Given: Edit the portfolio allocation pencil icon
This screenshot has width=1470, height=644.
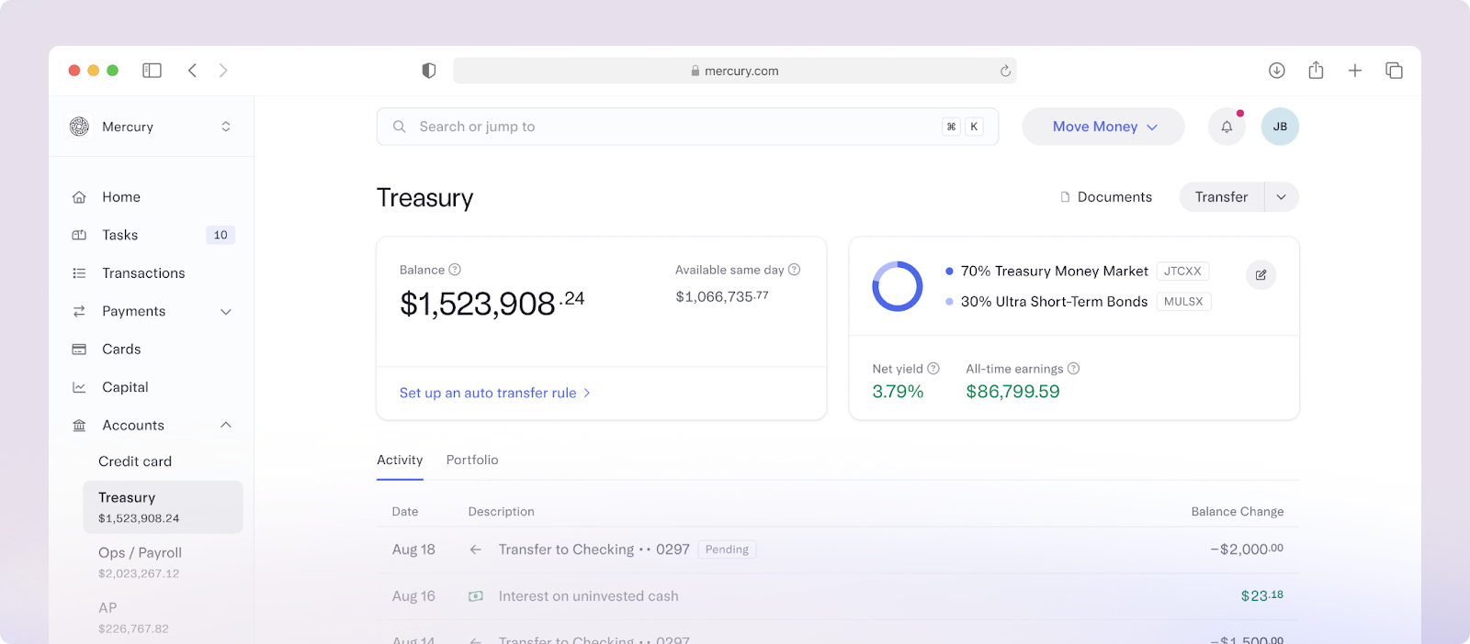Looking at the screenshot, I should pos(1261,275).
